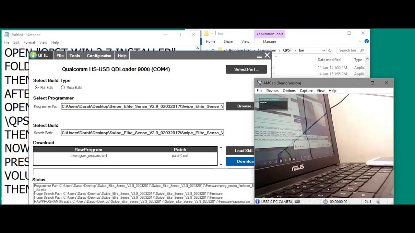
Task: Open the Notepad File menu
Action: 6,42
